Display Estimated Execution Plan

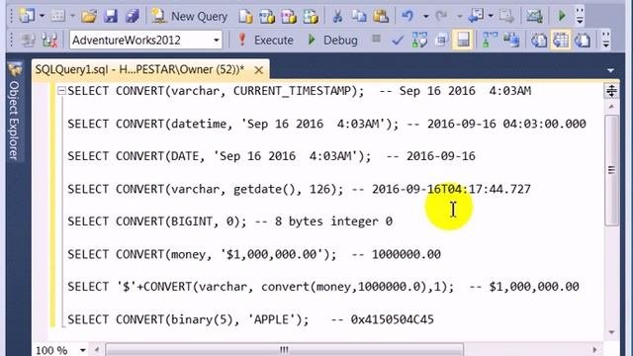point(419,40)
